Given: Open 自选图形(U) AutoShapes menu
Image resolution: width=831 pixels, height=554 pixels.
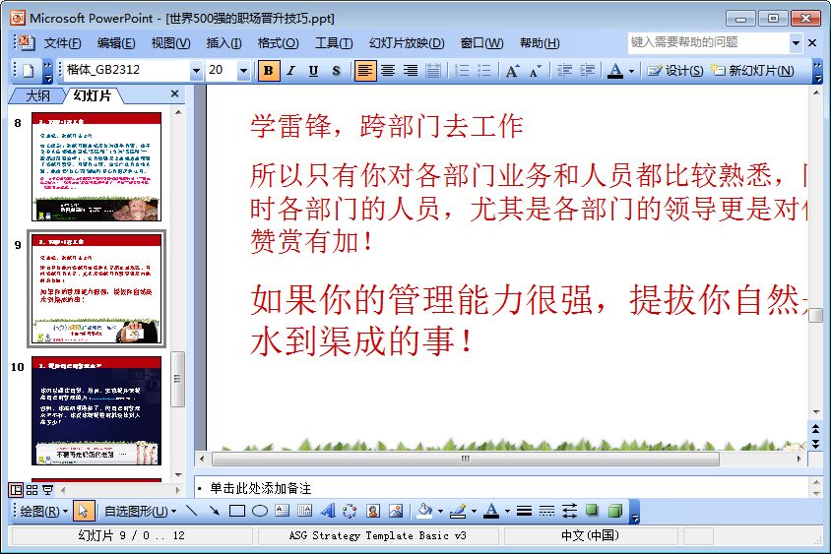Looking at the screenshot, I should [x=140, y=511].
